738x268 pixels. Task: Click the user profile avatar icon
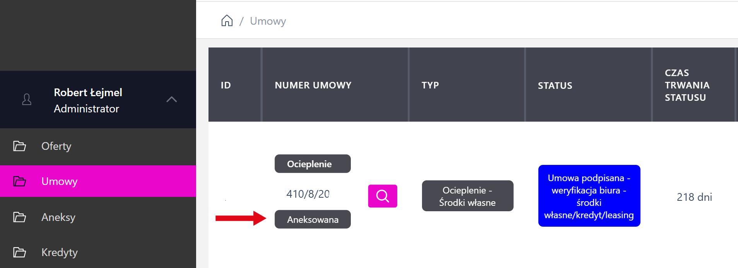27,100
